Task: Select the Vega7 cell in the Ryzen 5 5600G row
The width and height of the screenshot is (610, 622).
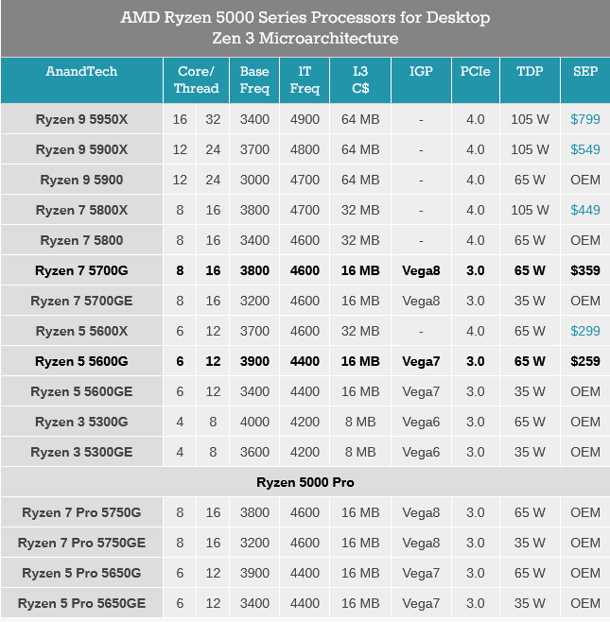Action: click(x=421, y=361)
